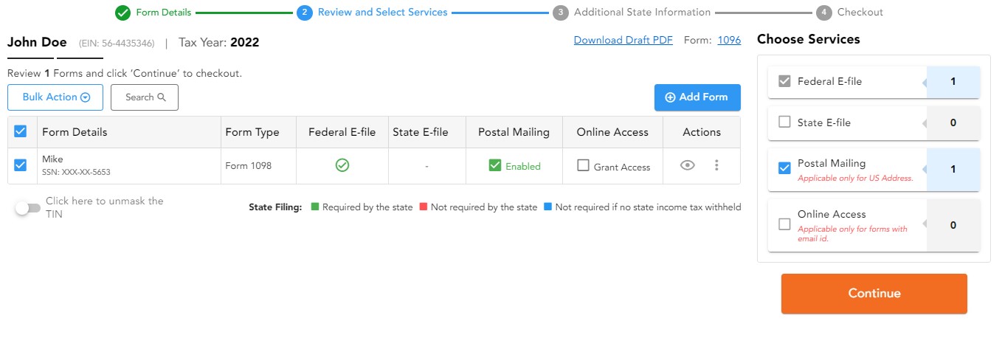Click the recipient name Mike
The image size is (1002, 363).
[52, 159]
